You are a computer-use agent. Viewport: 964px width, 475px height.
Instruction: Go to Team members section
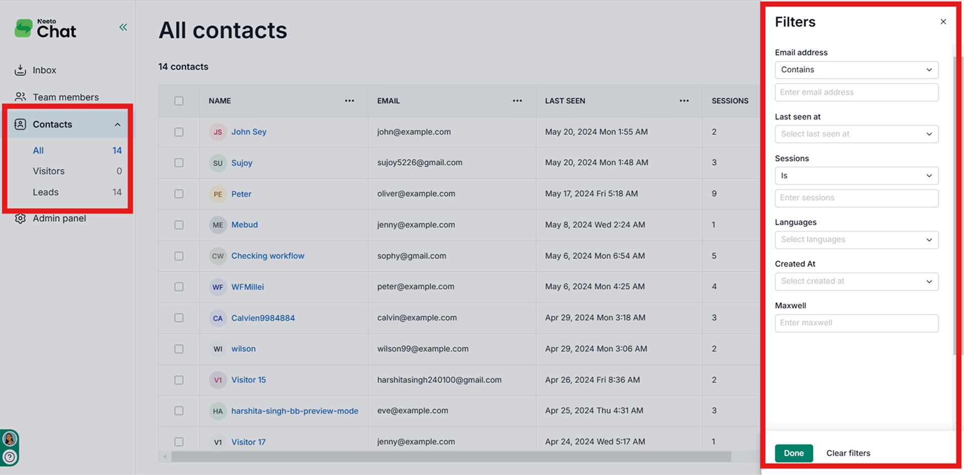[x=65, y=97]
